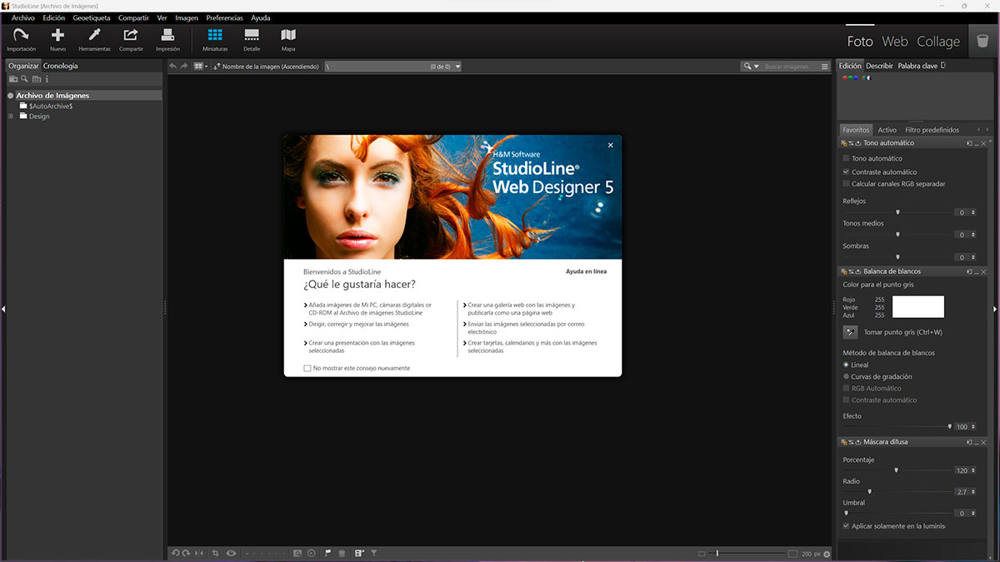Viewport: 1000px width, 562px height.
Task: Click the flag icon in bottom bar
Action: pos(328,553)
